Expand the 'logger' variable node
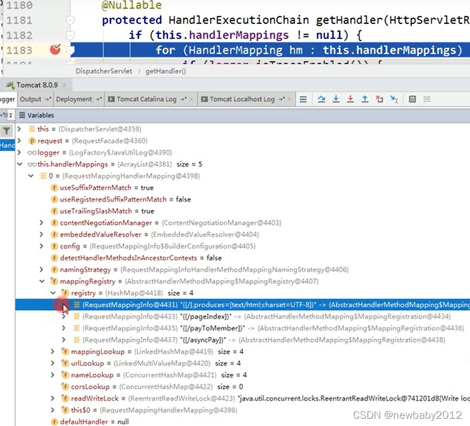Viewport: 470px width, 426px height. tap(20, 152)
